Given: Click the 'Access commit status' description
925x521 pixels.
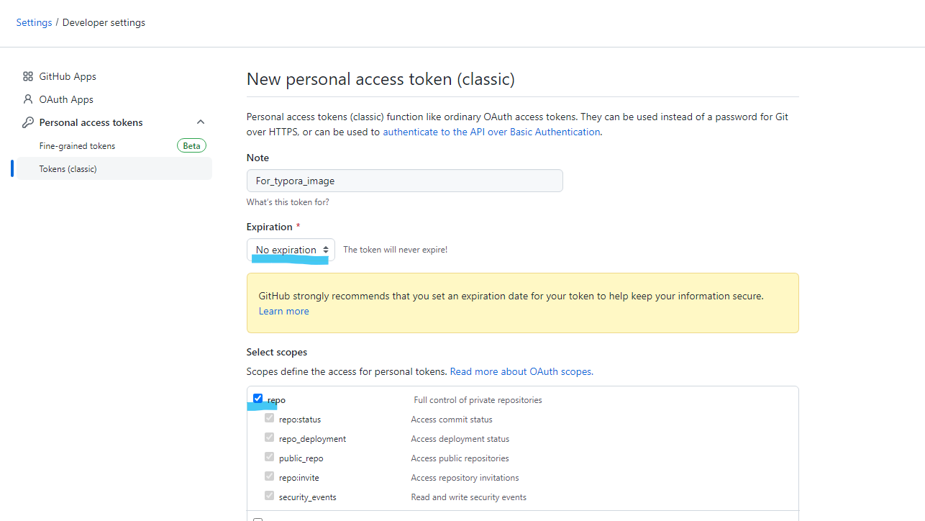Looking at the screenshot, I should [452, 420].
